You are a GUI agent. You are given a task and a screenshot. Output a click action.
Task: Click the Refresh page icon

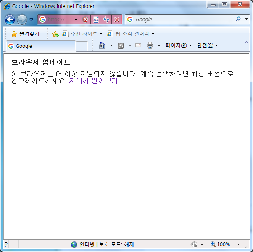(107, 20)
